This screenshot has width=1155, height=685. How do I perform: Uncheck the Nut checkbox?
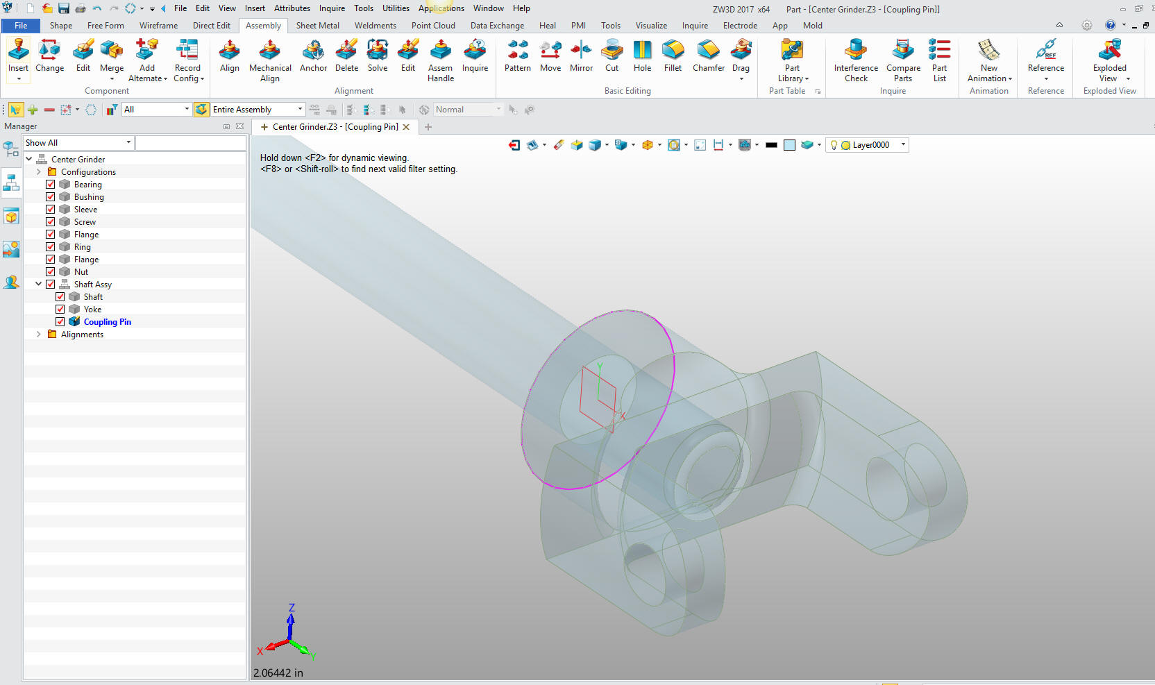point(51,271)
